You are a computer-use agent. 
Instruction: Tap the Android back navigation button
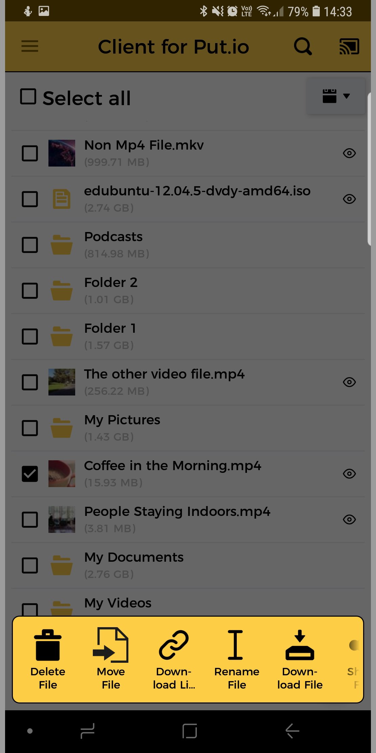click(x=292, y=731)
